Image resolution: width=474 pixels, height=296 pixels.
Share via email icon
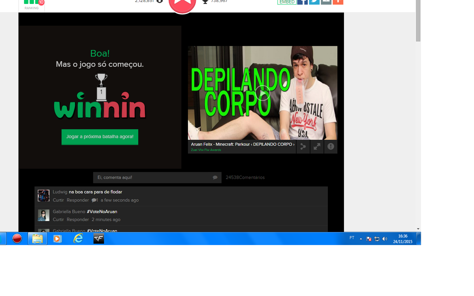click(x=326, y=2)
